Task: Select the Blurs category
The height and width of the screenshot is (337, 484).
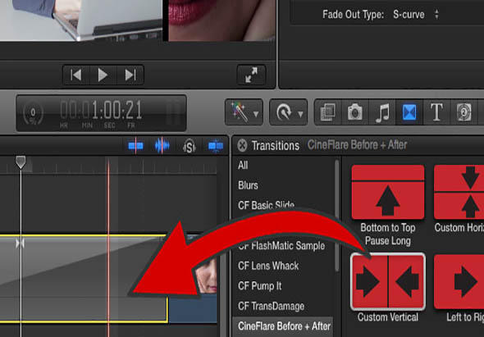Action: point(248,185)
